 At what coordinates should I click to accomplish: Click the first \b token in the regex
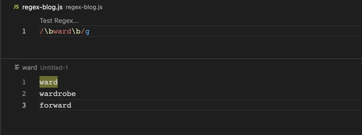(49, 31)
